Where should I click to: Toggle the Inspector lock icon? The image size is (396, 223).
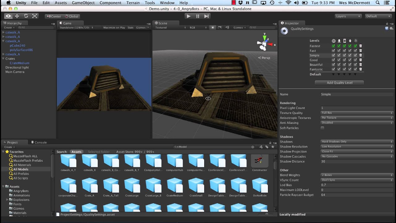click(387, 23)
